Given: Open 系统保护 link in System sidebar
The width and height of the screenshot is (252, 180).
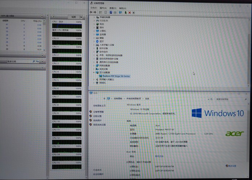Looking at the screenshot, I should pos(98,120).
